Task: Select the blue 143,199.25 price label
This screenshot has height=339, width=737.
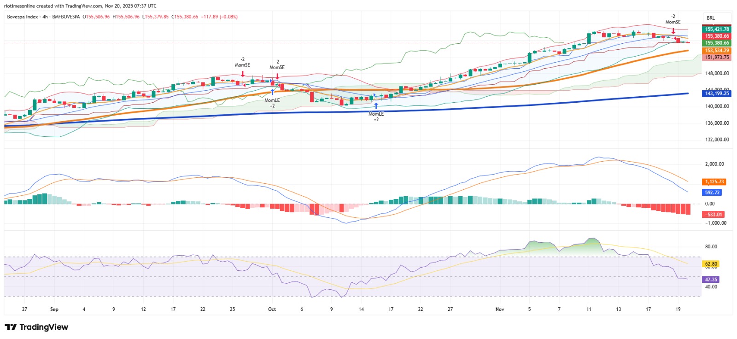Action: pyautogui.click(x=717, y=94)
